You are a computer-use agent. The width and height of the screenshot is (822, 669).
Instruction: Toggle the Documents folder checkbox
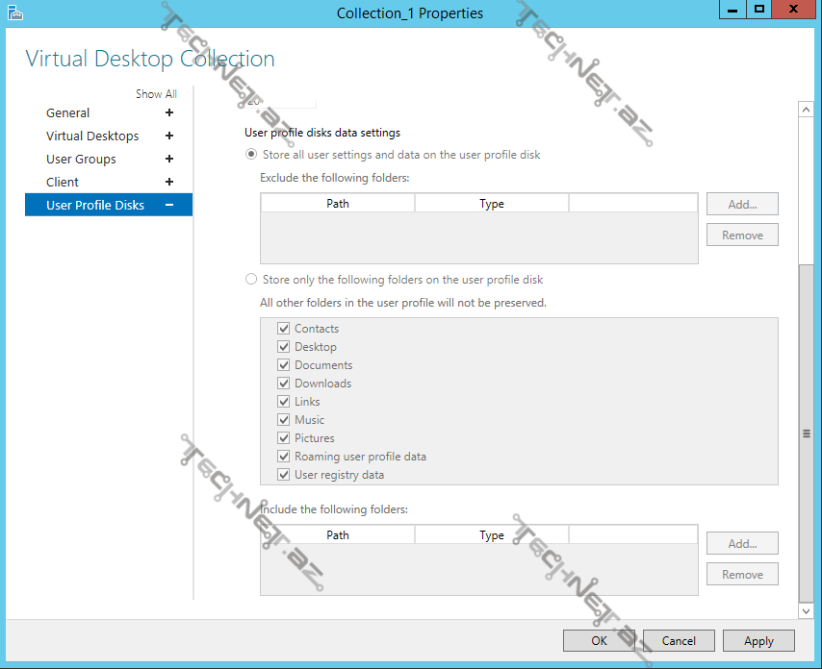click(x=284, y=365)
